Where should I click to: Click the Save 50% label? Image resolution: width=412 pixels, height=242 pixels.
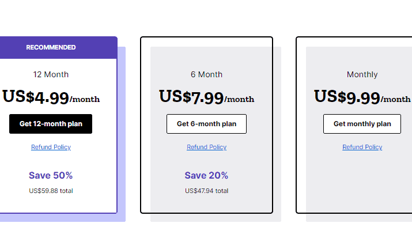pos(51,175)
